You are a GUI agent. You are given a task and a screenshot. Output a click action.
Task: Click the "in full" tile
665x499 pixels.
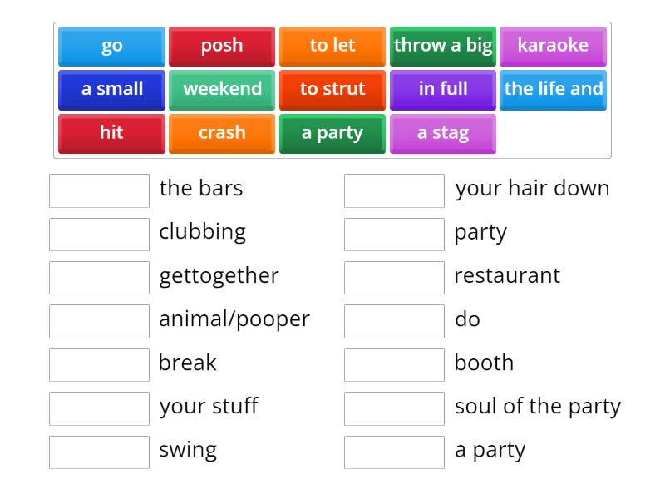point(442,89)
